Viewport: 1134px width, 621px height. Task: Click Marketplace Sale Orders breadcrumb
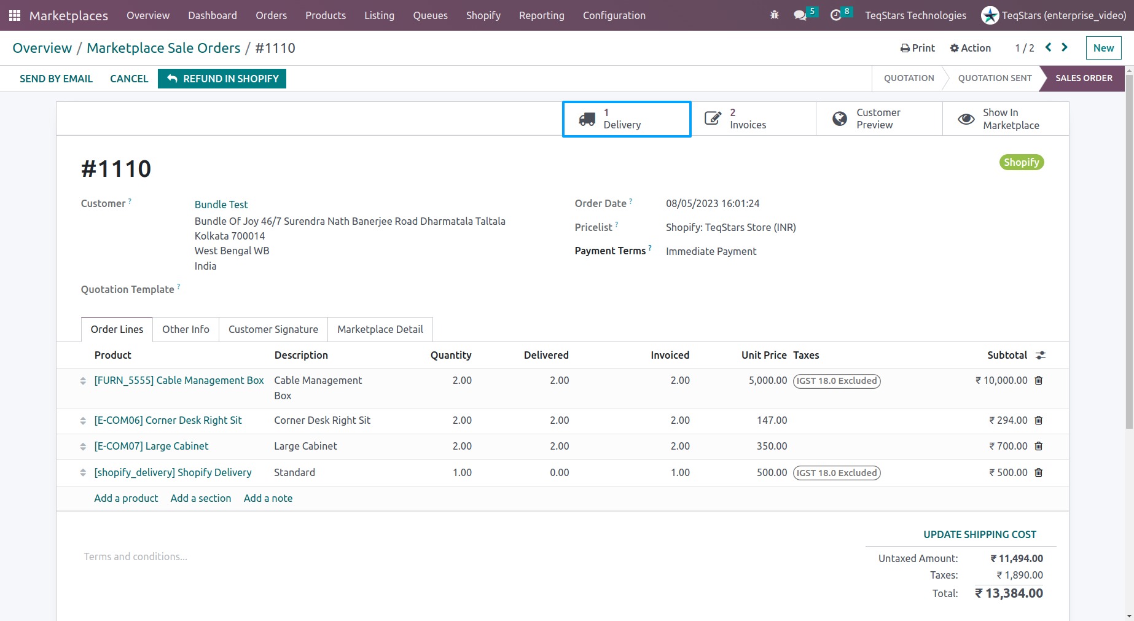(163, 48)
